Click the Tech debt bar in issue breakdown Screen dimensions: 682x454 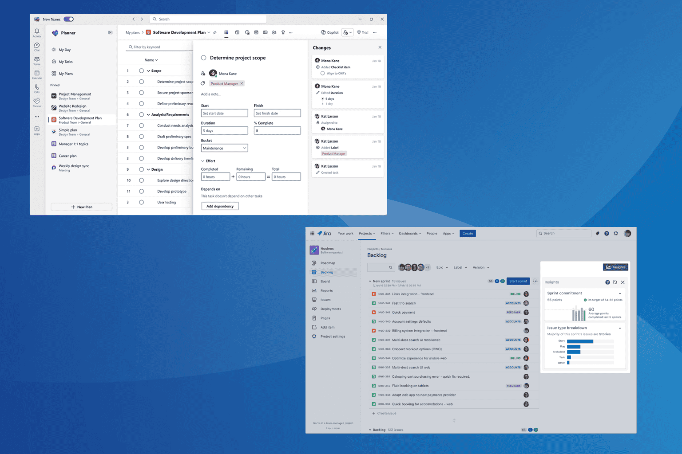(574, 352)
